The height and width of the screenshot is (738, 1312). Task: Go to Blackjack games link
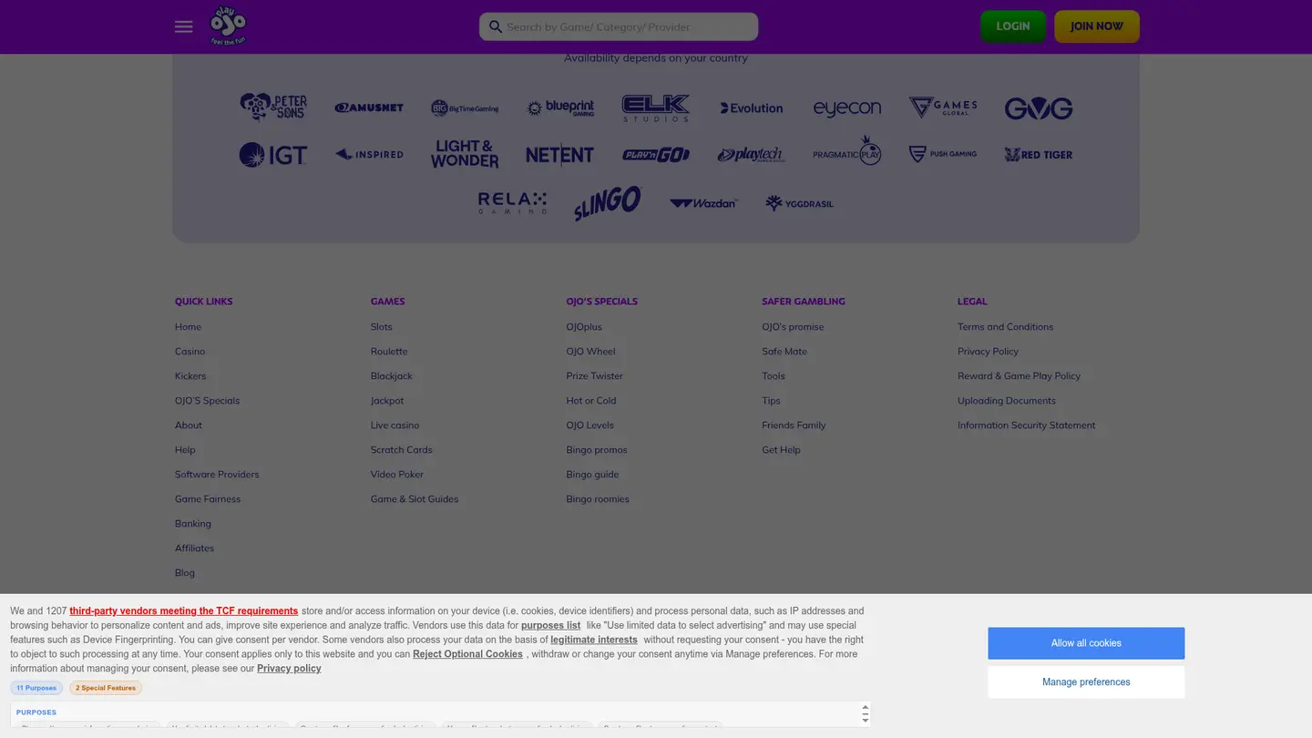392,376
